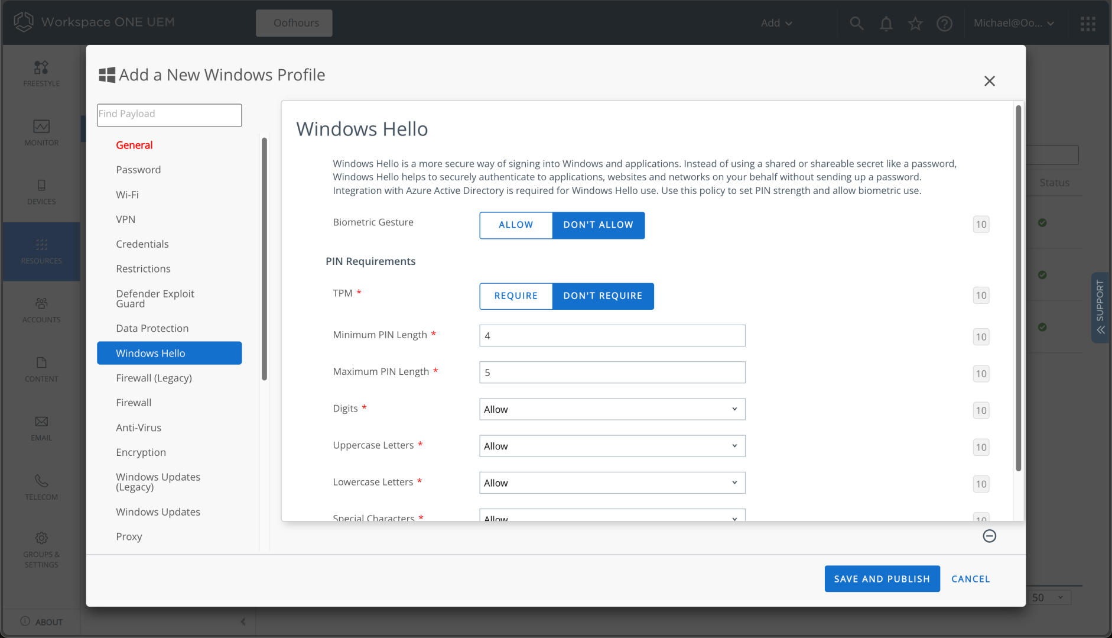1112x638 pixels.
Task: Set TPM to Require
Action: point(515,296)
